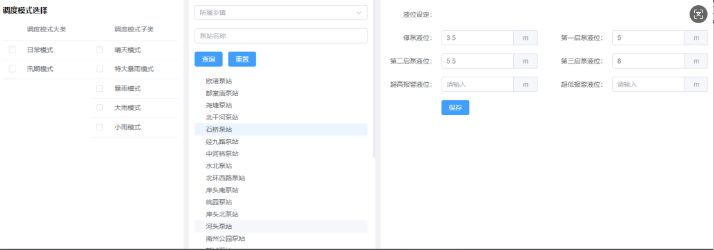Check the 小雨模式 checkbox
714x250 pixels.
point(100,127)
